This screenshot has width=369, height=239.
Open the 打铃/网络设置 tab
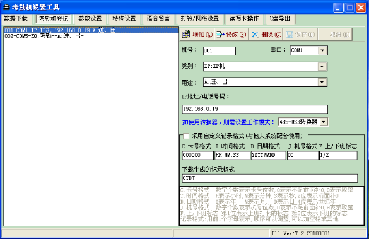point(200,18)
